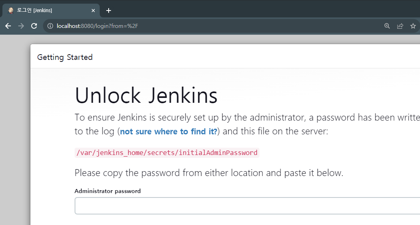Image resolution: width=420 pixels, height=225 pixels.
Task: Click the Getting Started header text
Action: 65,57
